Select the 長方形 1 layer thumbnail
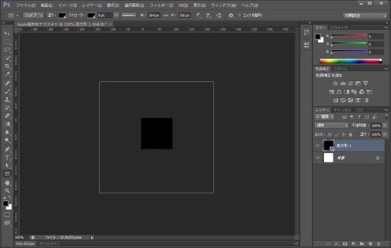The height and width of the screenshot is (248, 391). (x=328, y=145)
